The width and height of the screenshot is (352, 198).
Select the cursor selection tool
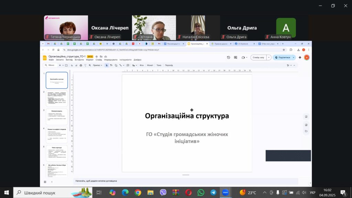click(x=107, y=65)
